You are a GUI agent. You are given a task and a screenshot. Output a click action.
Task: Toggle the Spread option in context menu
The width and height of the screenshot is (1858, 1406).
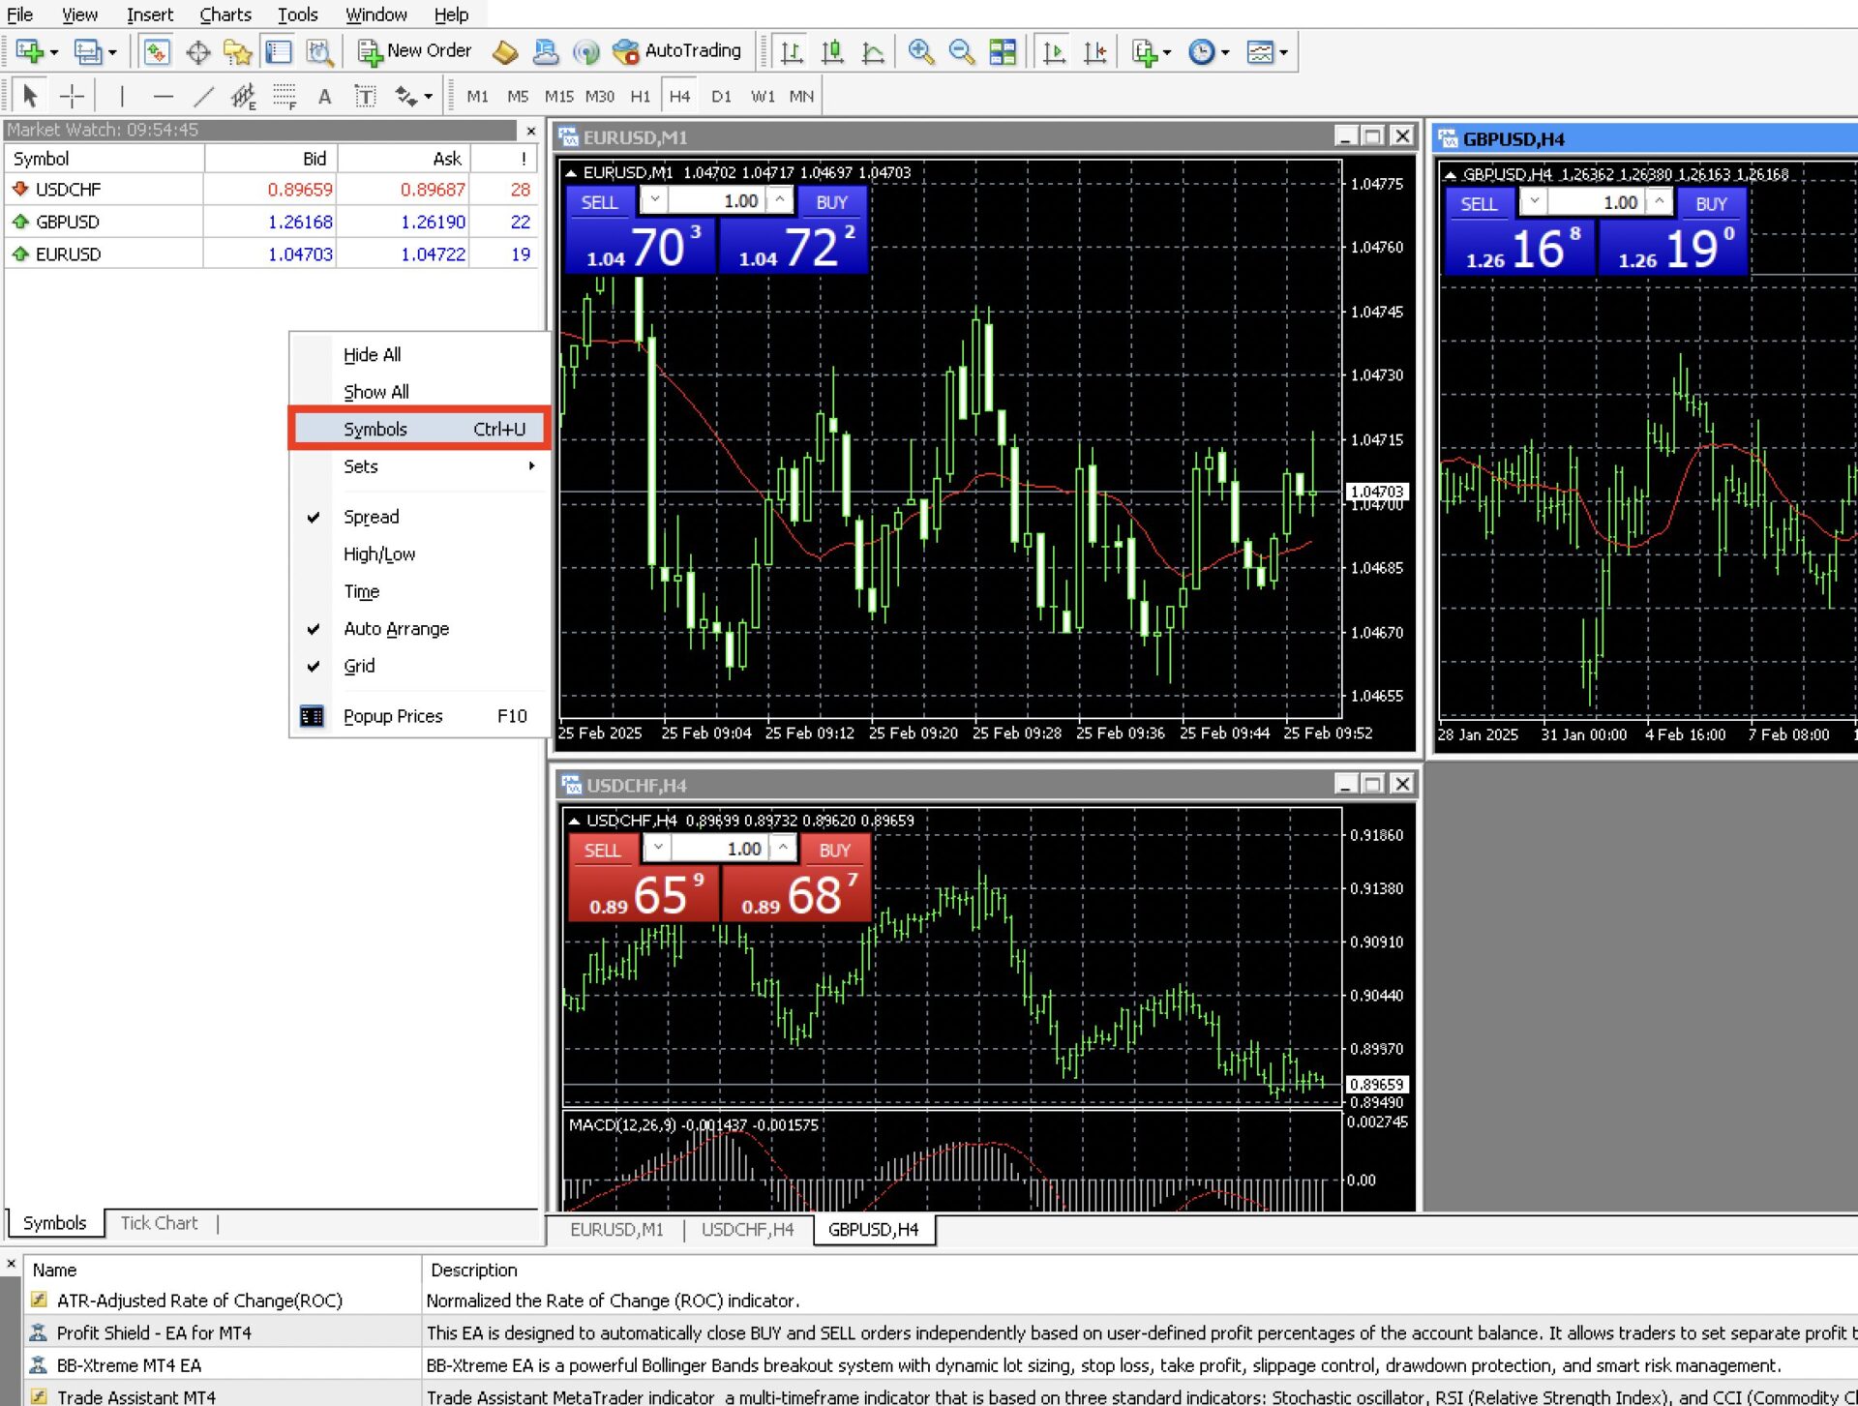click(x=372, y=517)
